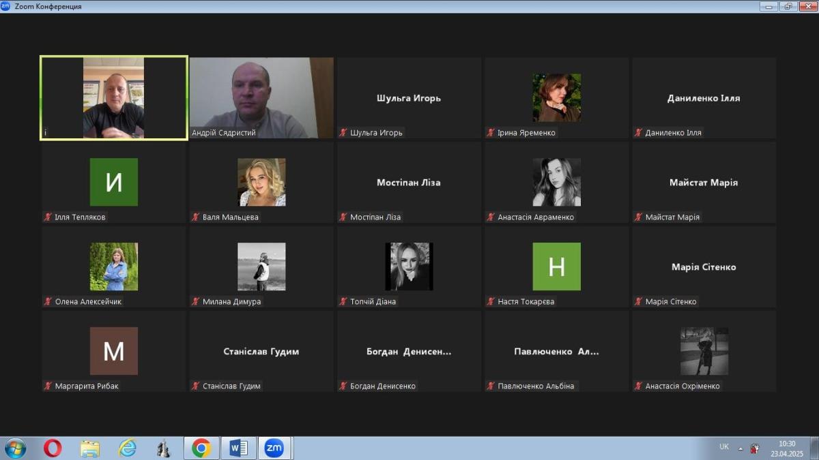Viewport: 819px width, 460px height.
Task: Open Windows Explorer folder icon in taskbar
Action: (x=90, y=448)
